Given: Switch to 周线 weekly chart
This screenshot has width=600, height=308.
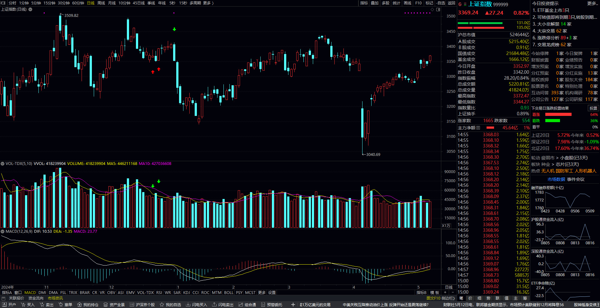Looking at the screenshot, I should pyautogui.click(x=101, y=3).
